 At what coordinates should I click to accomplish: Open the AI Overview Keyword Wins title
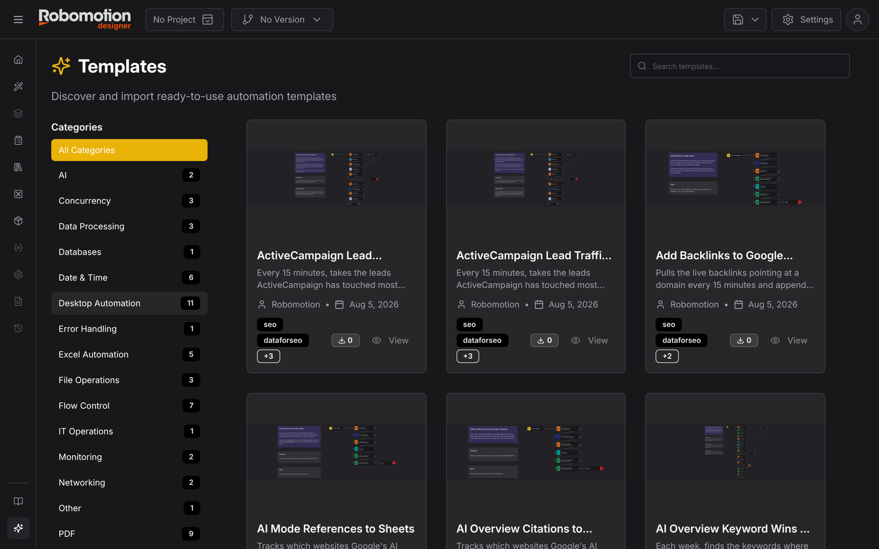733,529
